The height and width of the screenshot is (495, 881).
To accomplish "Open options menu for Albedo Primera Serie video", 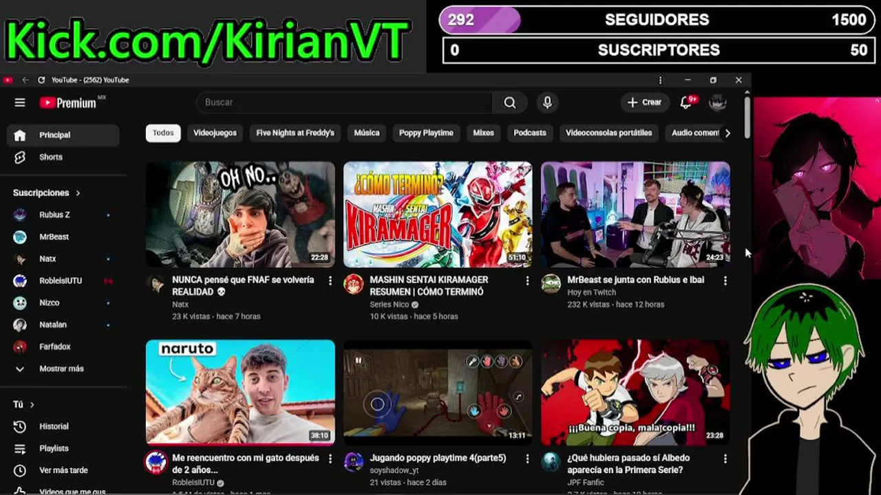I will (725, 459).
